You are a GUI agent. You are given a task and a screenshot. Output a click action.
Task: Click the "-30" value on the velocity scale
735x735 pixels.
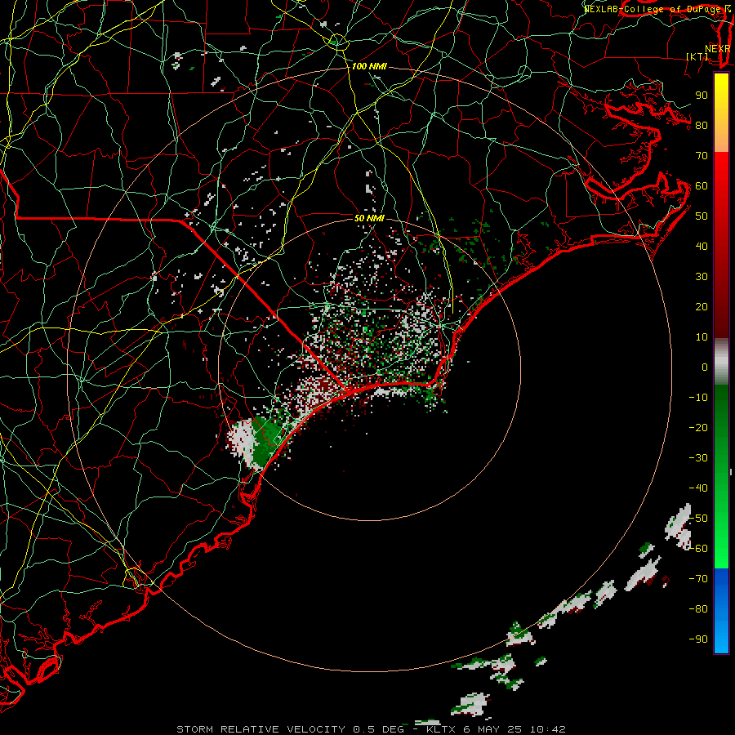click(698, 458)
